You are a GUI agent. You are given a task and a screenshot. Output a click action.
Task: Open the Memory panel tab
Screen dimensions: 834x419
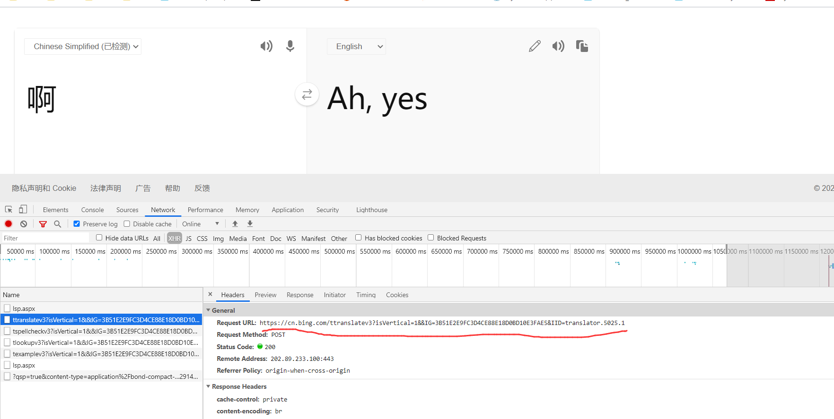pyautogui.click(x=247, y=210)
